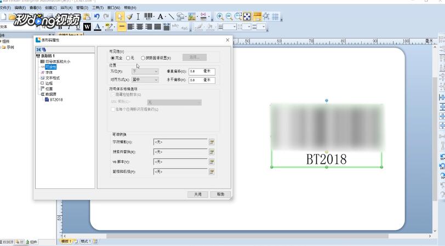The width and height of the screenshot is (445, 246).
Task: Undo the last action
Action: 97,16
